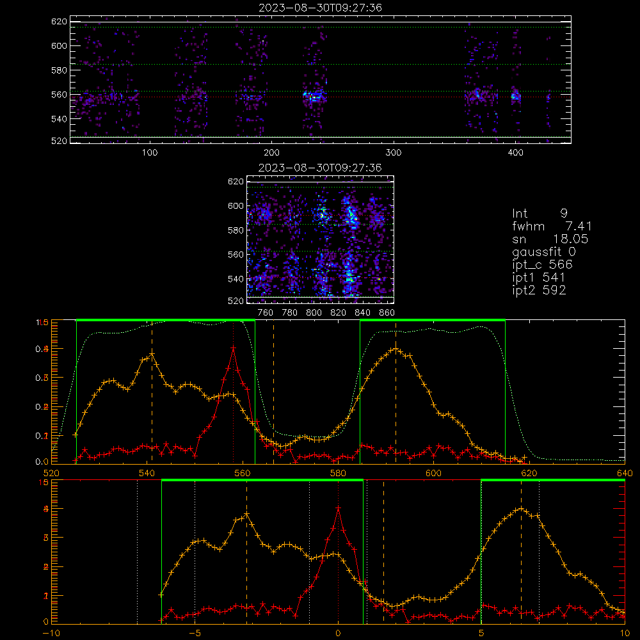Viewport: 640px width, 640px height.
Task: Click x-axis label 200 on the top plot
Action: [x=271, y=153]
